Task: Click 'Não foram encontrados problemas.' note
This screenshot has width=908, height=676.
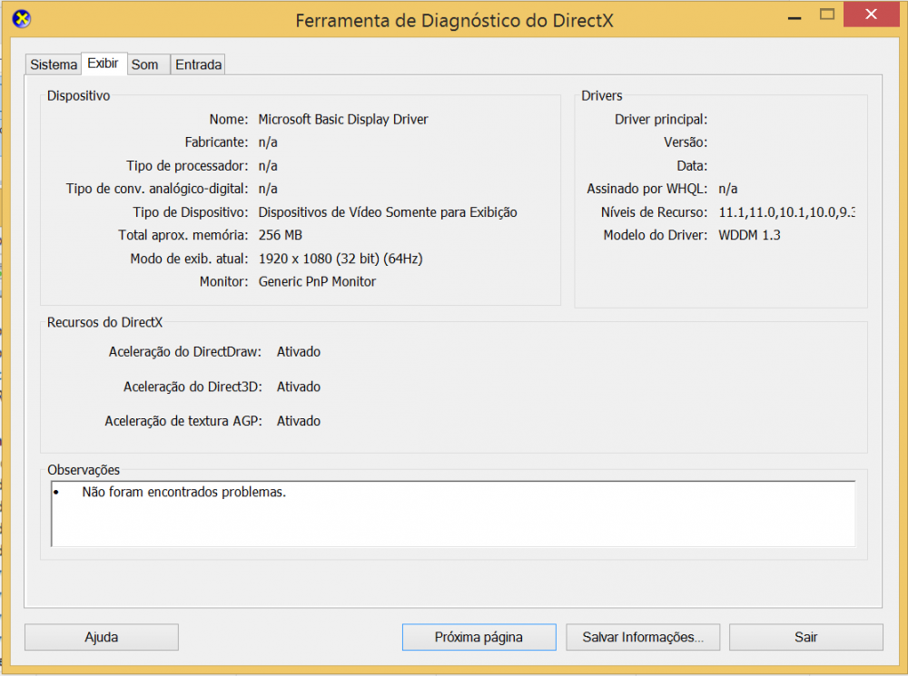Action: click(184, 492)
